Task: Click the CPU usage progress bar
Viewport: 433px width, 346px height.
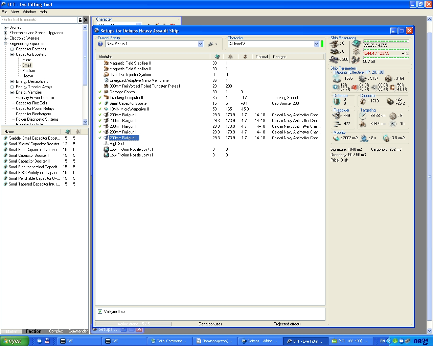Action: pyautogui.click(x=386, y=41)
